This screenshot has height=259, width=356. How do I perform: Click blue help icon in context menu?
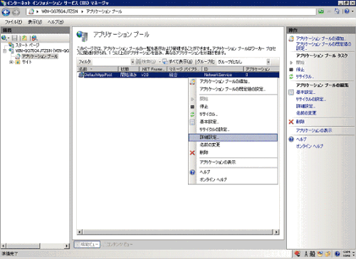192,172
